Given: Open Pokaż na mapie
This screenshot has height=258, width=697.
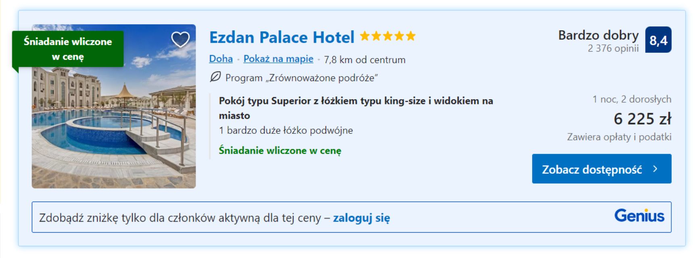Looking at the screenshot, I should [x=278, y=58].
